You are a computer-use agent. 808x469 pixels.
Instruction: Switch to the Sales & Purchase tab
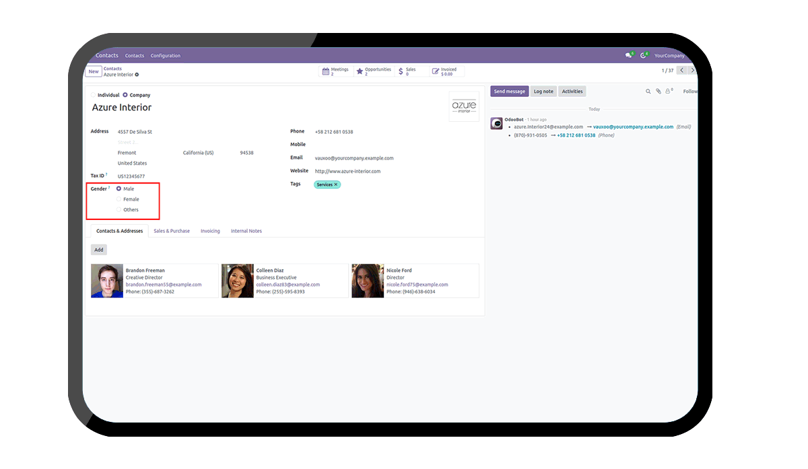(172, 231)
